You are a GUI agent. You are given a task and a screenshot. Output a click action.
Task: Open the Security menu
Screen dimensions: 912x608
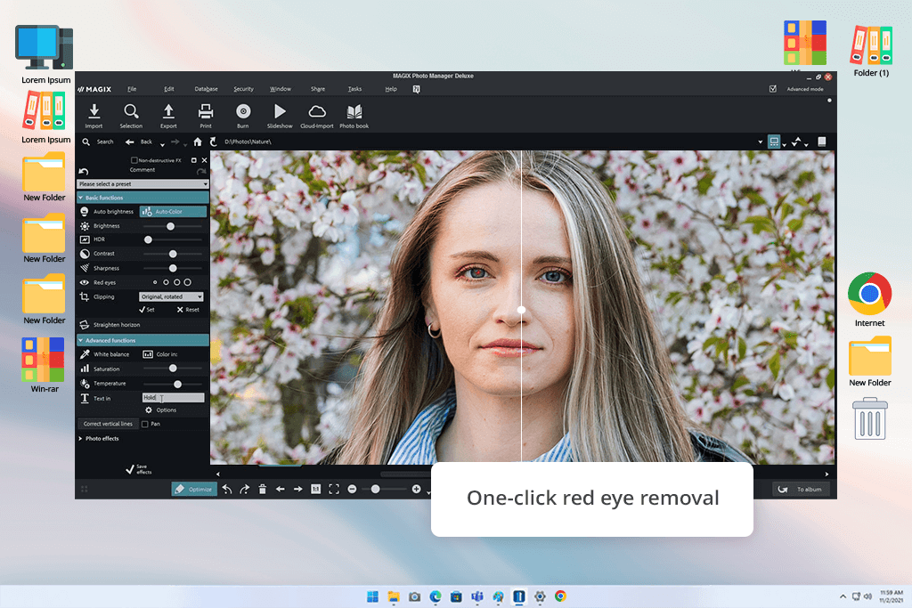(244, 89)
